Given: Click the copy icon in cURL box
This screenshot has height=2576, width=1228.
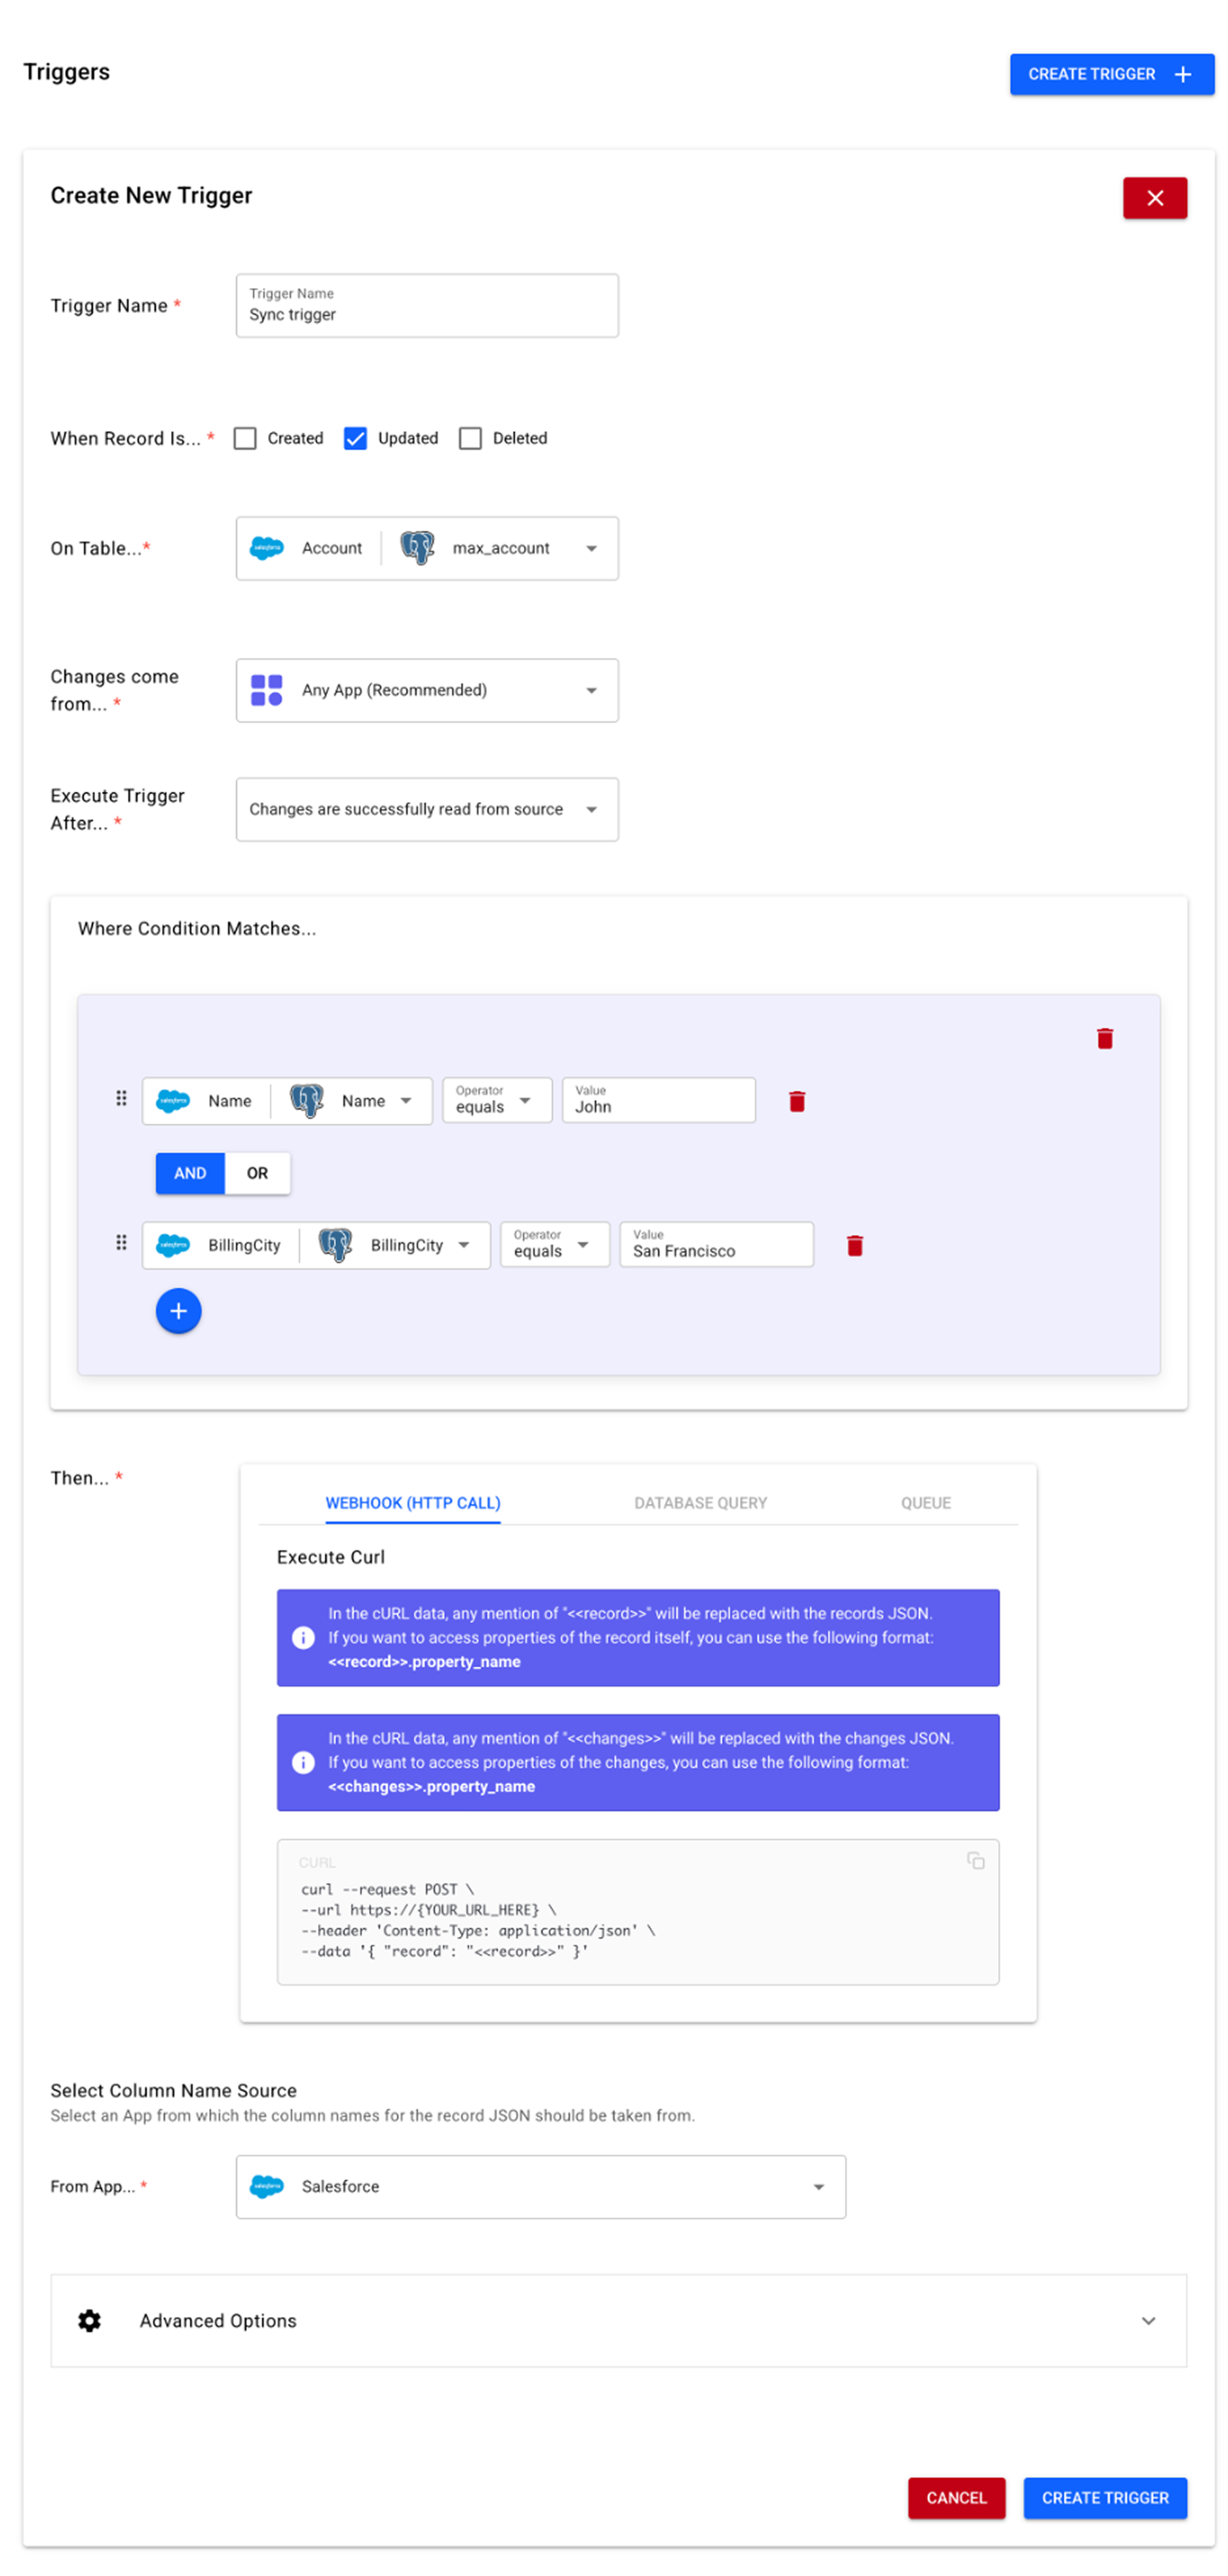Looking at the screenshot, I should [x=974, y=1860].
